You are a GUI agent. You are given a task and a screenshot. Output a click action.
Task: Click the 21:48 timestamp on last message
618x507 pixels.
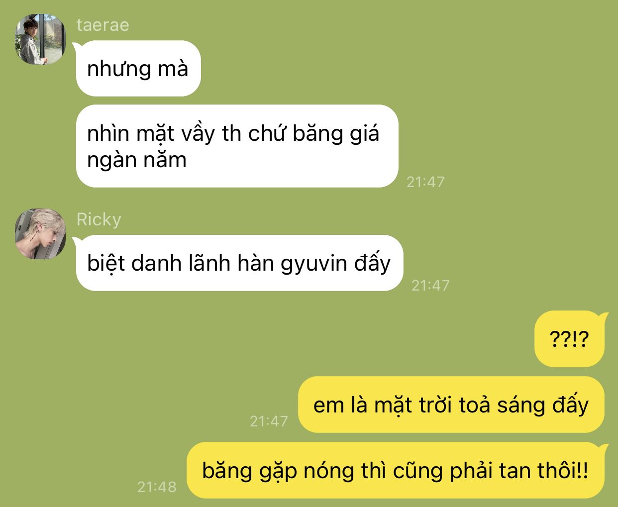pyautogui.click(x=157, y=487)
